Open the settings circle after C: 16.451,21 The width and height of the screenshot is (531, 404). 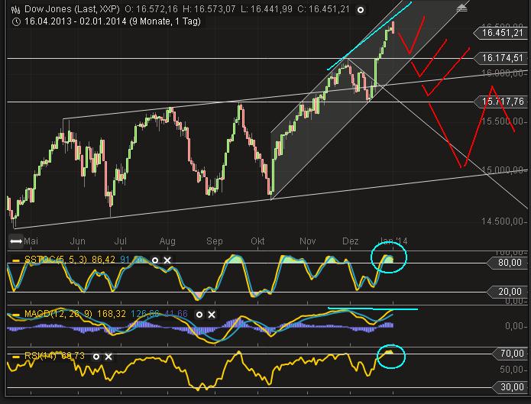[x=361, y=10]
